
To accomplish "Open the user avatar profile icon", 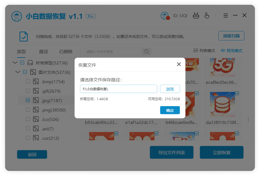I will 165,15.
